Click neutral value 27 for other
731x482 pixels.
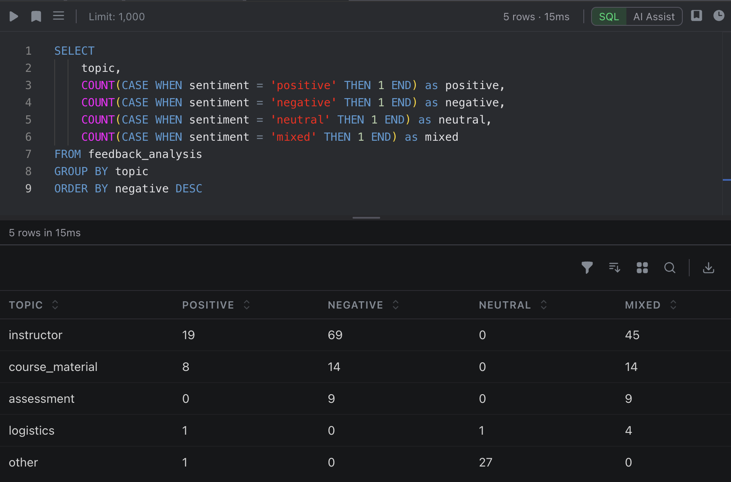[x=486, y=462]
